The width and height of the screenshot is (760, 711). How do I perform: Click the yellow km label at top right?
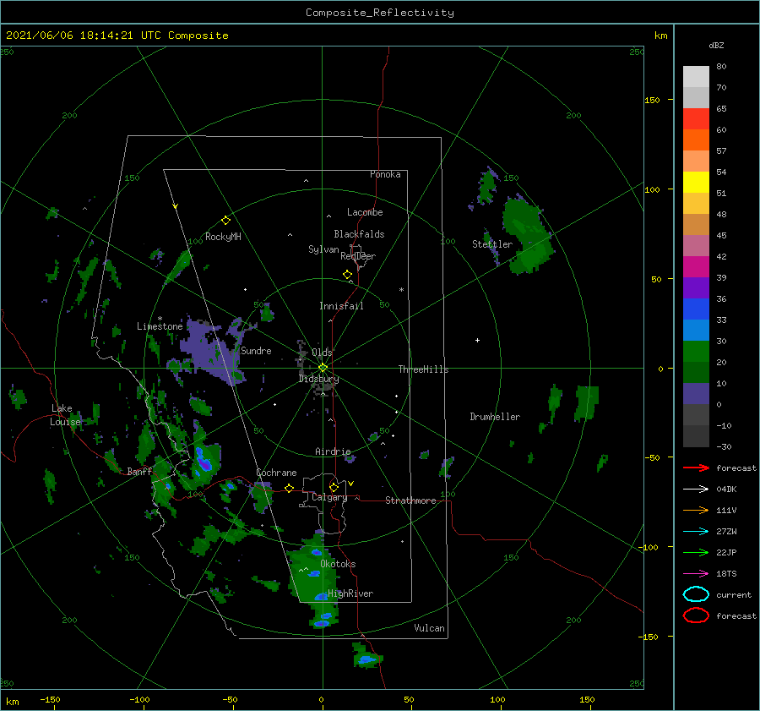pyautogui.click(x=660, y=36)
